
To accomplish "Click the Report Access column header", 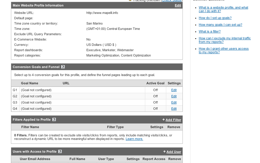I will click(154, 159).
